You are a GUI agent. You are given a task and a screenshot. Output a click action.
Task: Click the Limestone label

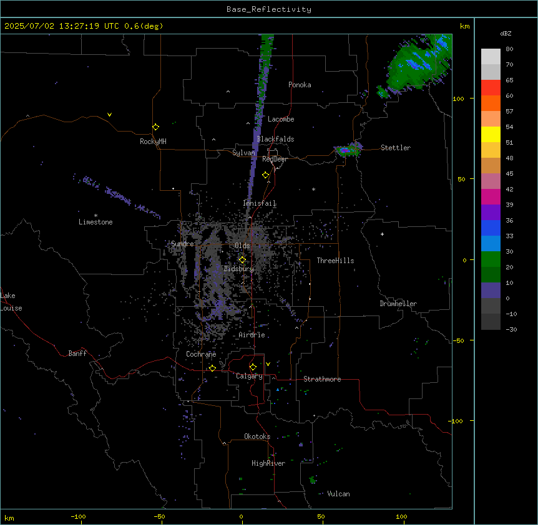[x=95, y=222]
